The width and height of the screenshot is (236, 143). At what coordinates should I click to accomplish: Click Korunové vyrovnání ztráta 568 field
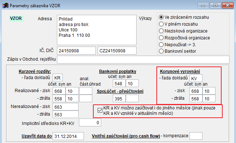(x=196, y=99)
